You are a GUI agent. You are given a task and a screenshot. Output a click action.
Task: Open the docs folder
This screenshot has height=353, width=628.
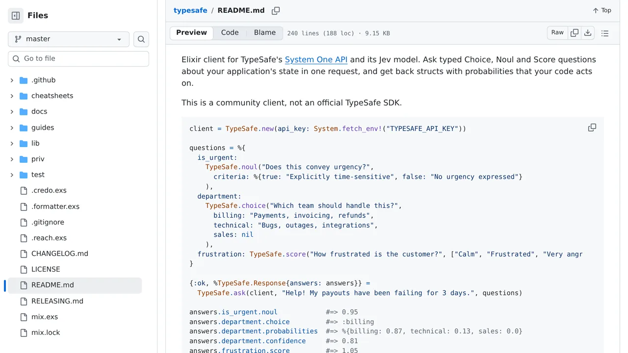[39, 112]
